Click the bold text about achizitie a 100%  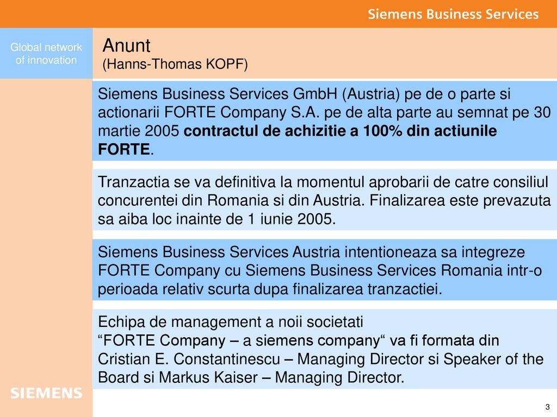coord(340,131)
